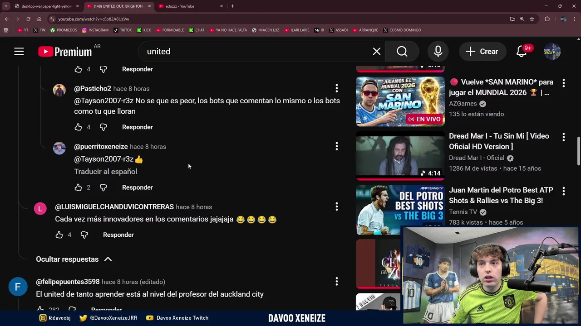Open YT bookmark
Viewport: 581px width, 326px height.
[x=23, y=30]
